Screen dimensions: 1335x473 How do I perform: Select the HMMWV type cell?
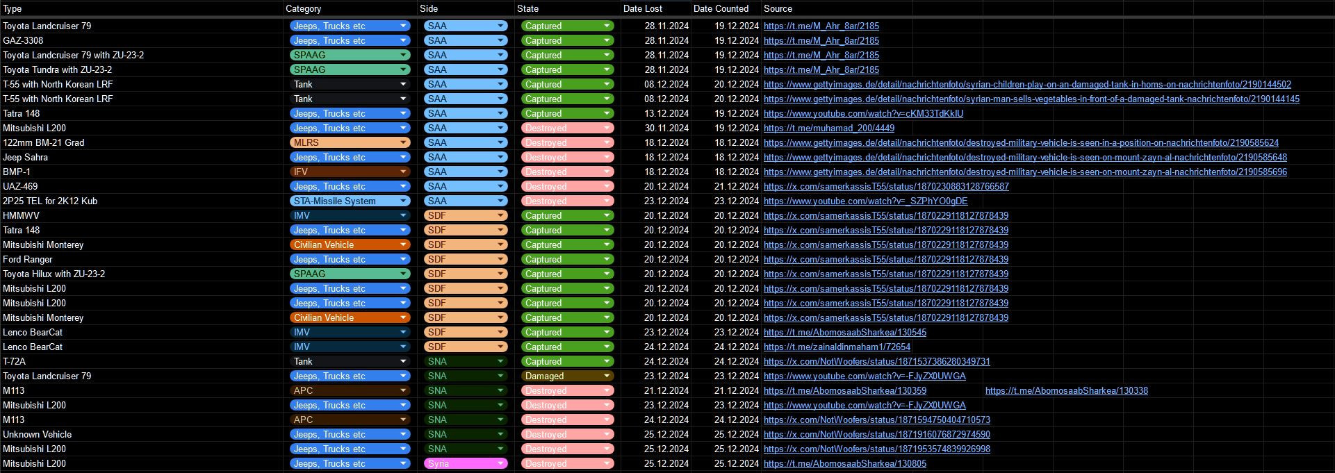tap(142, 215)
